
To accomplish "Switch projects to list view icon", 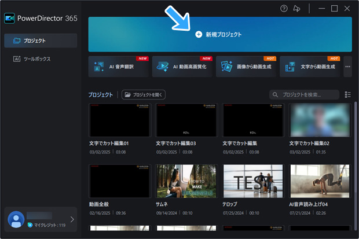I will [348, 94].
